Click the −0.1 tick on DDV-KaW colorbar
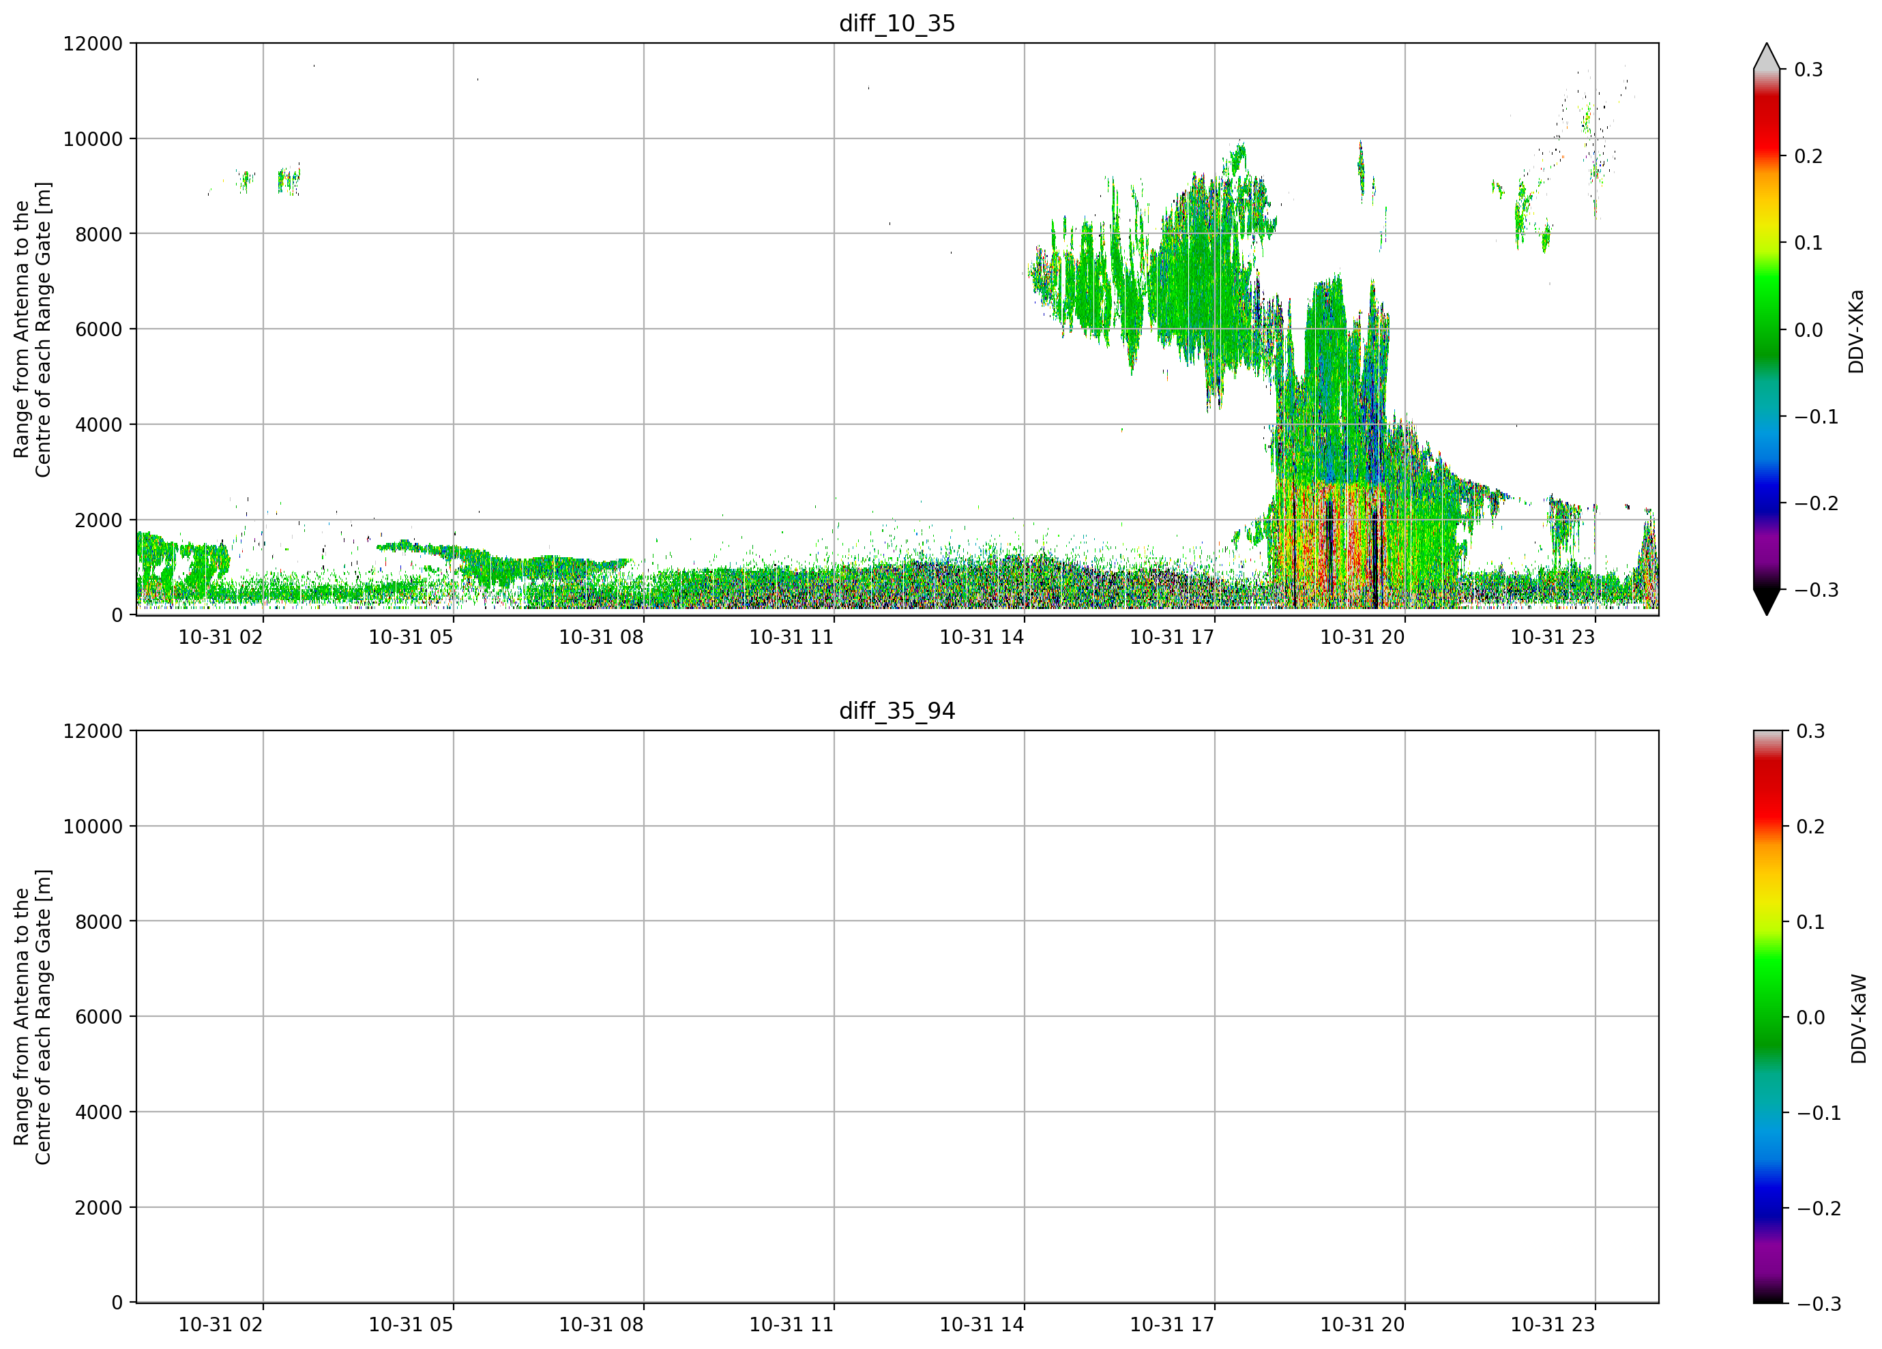The width and height of the screenshot is (1882, 1349). [x=1818, y=1114]
